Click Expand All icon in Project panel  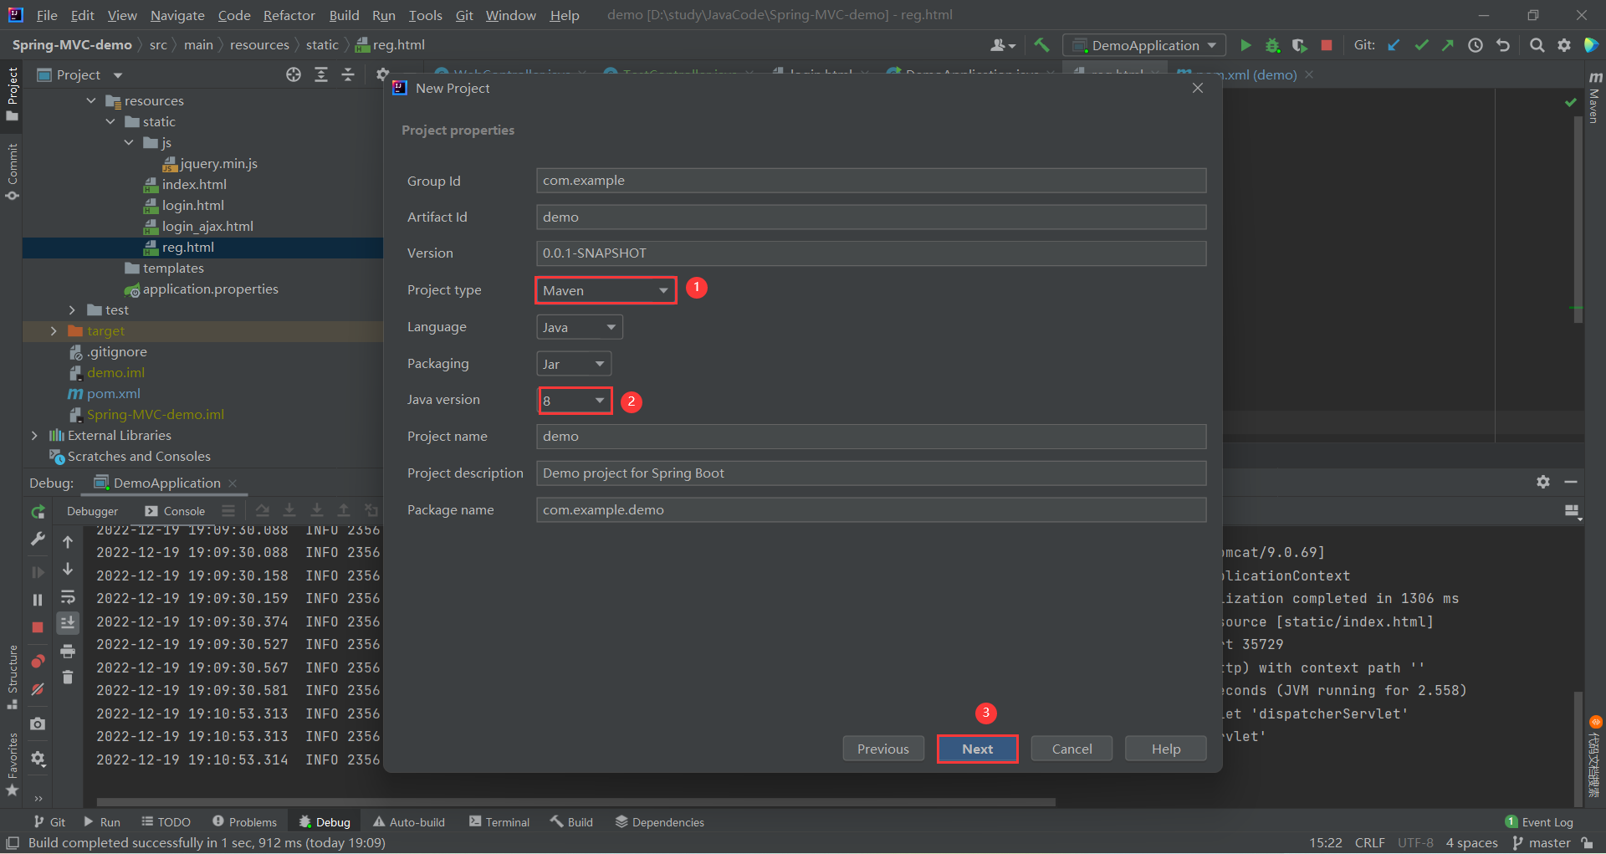pos(321,74)
